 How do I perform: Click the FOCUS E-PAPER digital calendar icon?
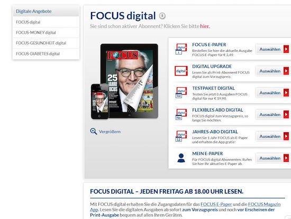[181, 49]
